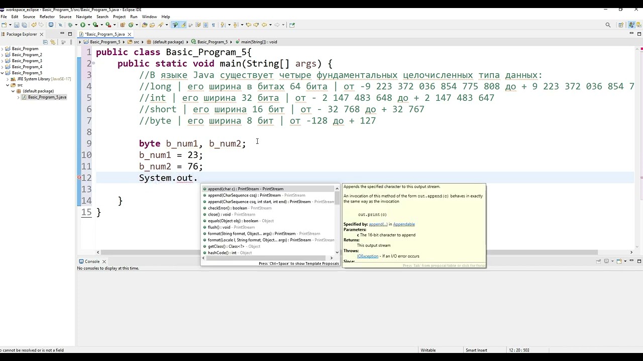The height and width of the screenshot is (361, 643).
Task: Click the Open Perspective icon
Action: (621, 25)
